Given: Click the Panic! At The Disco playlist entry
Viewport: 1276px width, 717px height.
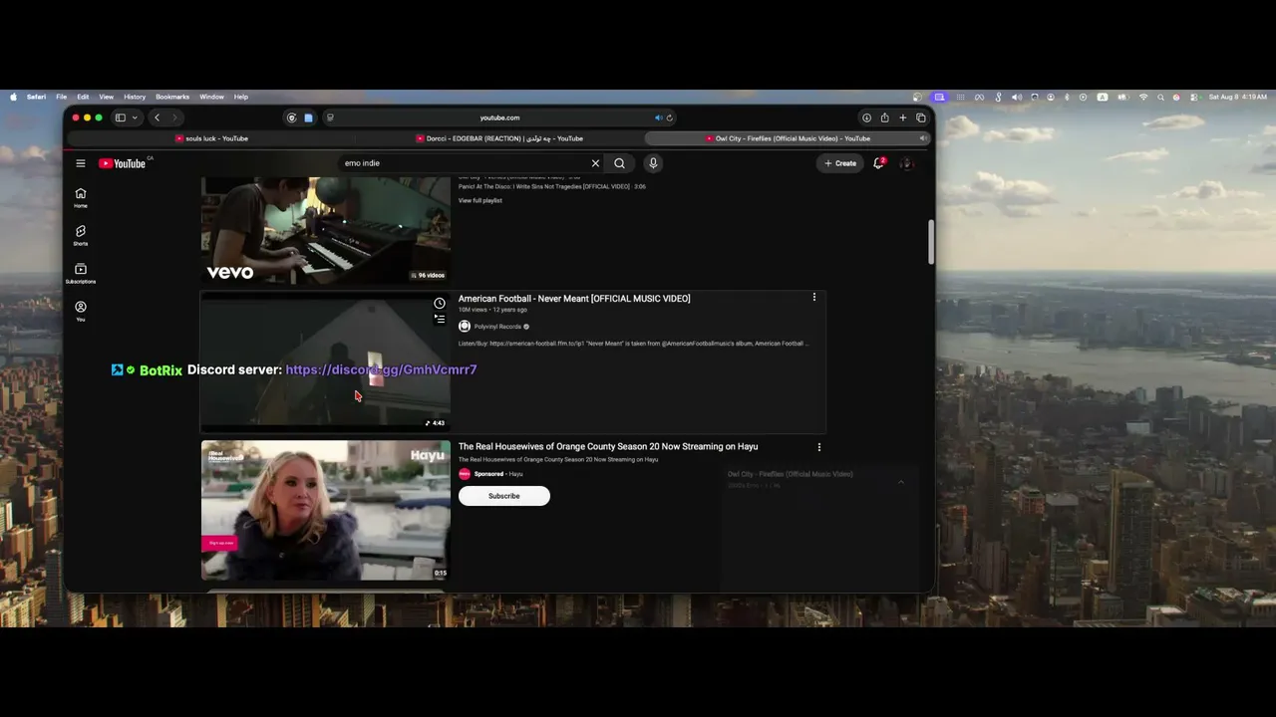Looking at the screenshot, I should [551, 186].
